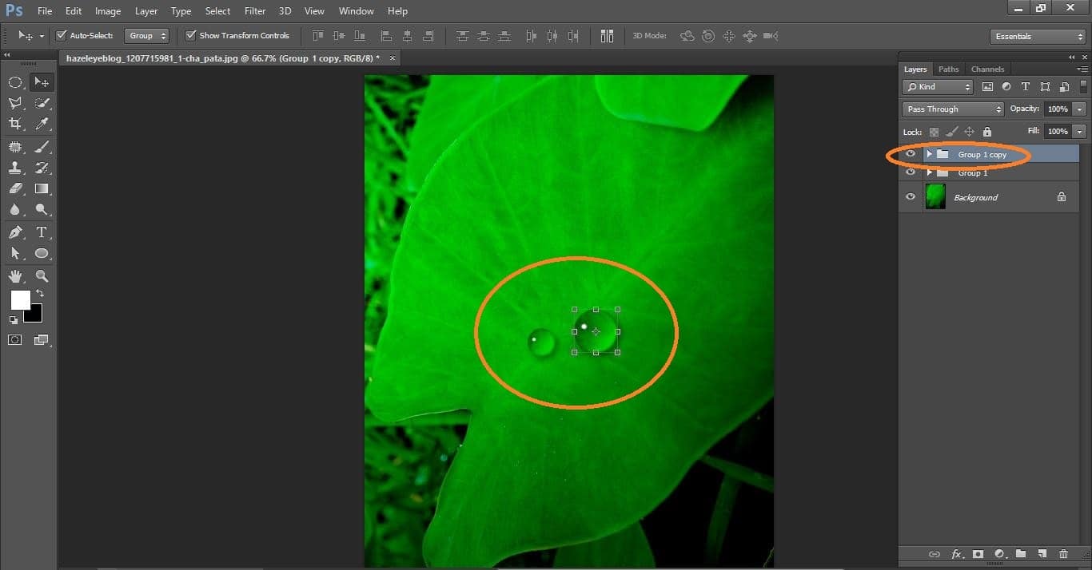Pick the Zoom tool

(42, 276)
